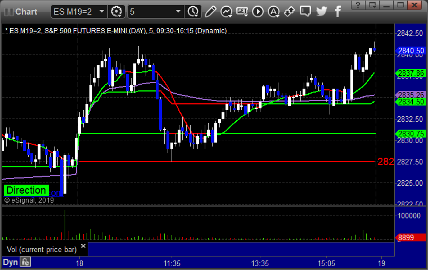Open the comment speech-bubble icon
This screenshot has height=270, width=428.
(x=305, y=11)
